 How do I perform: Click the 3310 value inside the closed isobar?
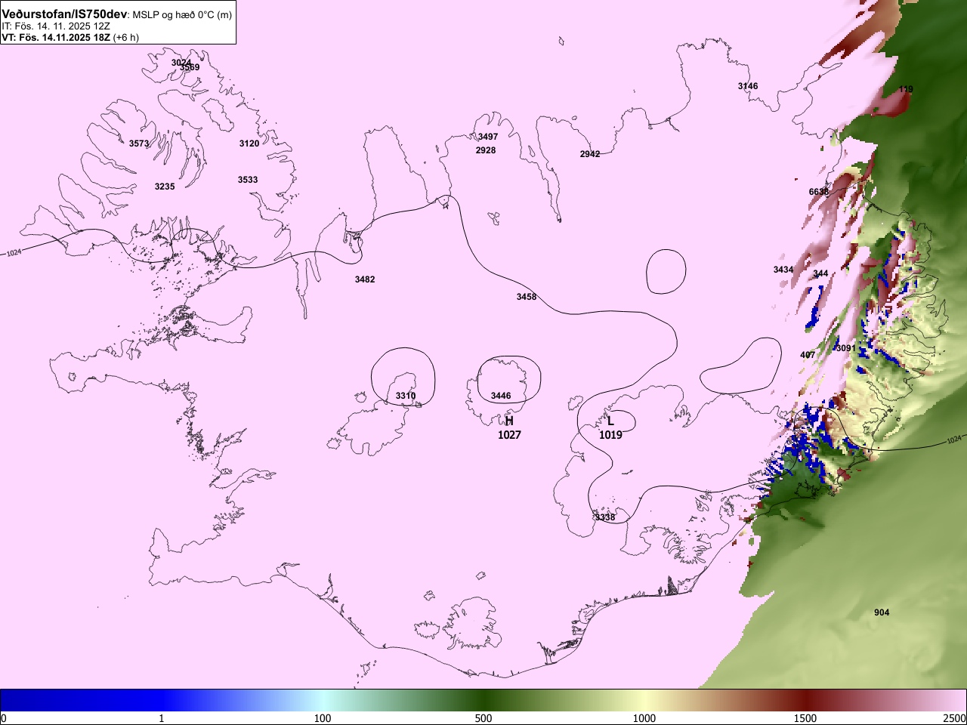pyautogui.click(x=406, y=396)
